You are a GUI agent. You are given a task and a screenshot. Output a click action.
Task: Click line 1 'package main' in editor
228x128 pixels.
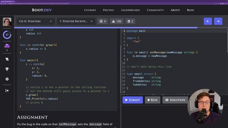tap(136, 31)
